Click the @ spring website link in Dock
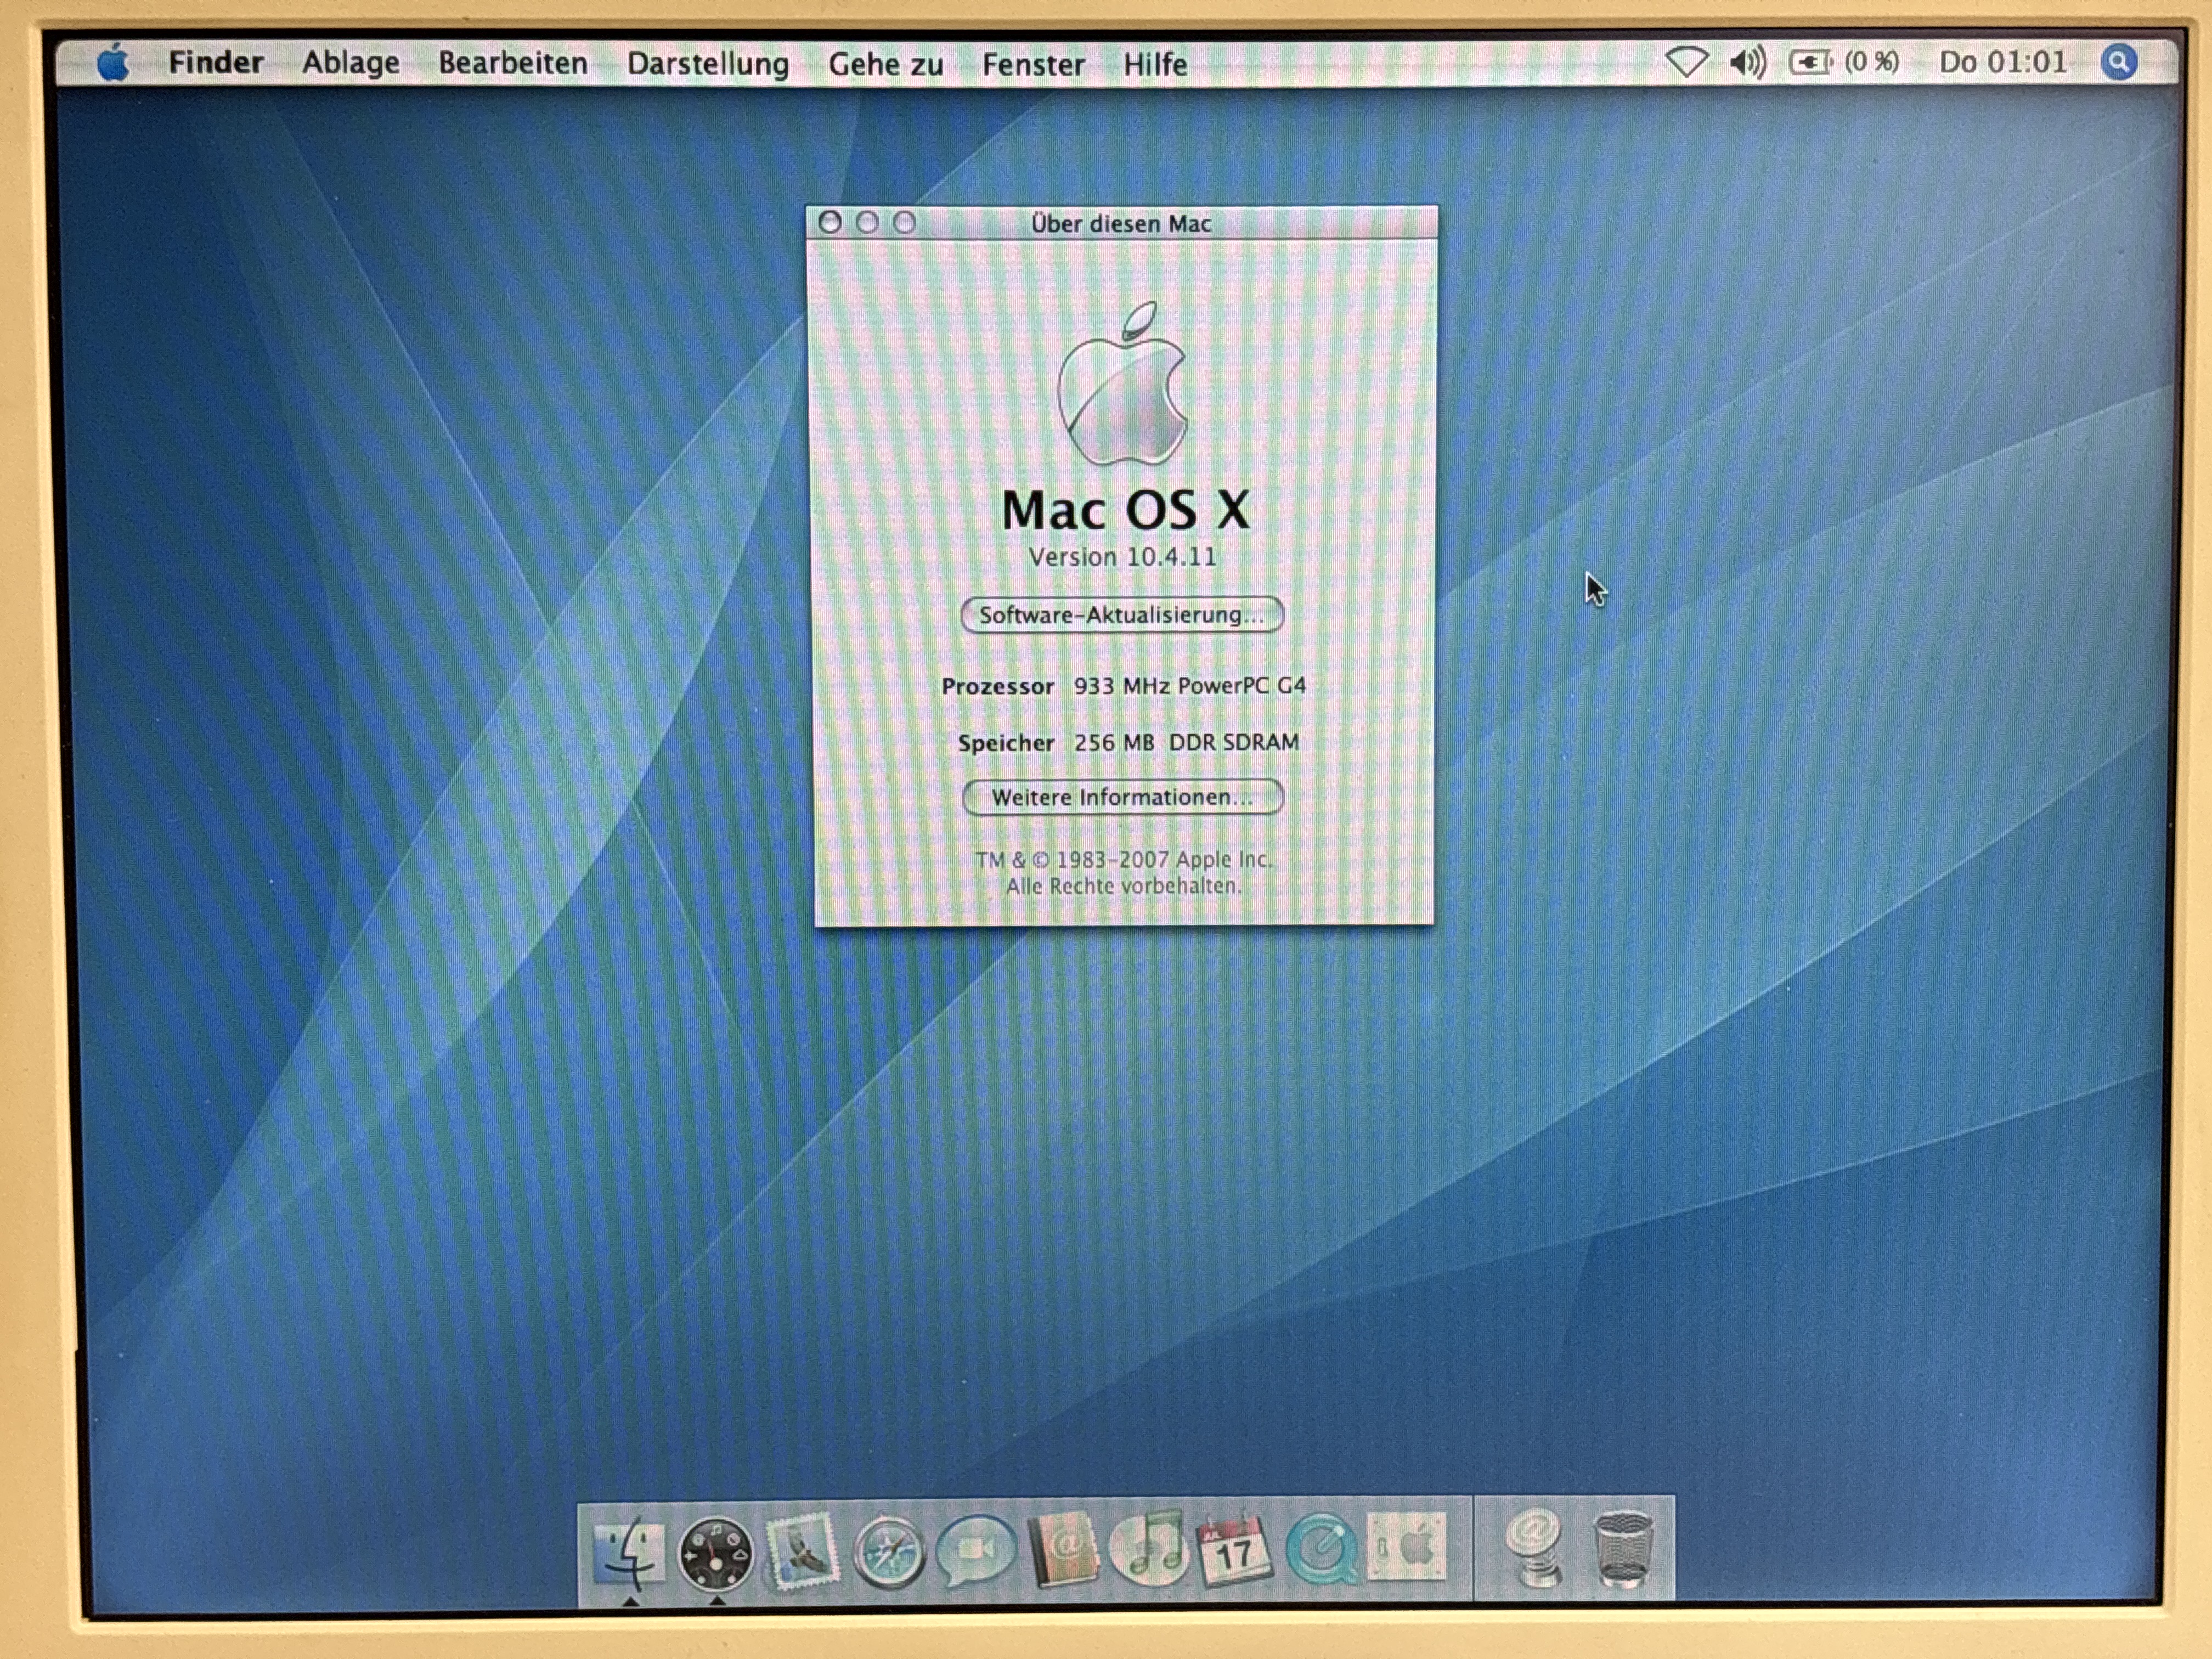Screen dimensions: 2212x1659 pos(1535,1548)
